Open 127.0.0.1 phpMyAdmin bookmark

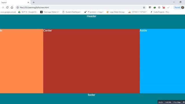click(138, 12)
